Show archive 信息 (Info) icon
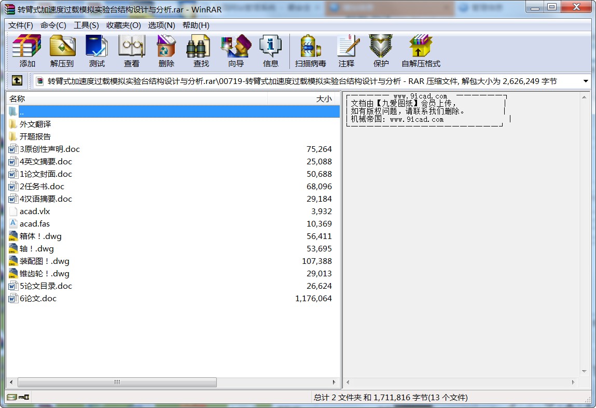Viewport: 596px width, 408px height. [x=270, y=51]
